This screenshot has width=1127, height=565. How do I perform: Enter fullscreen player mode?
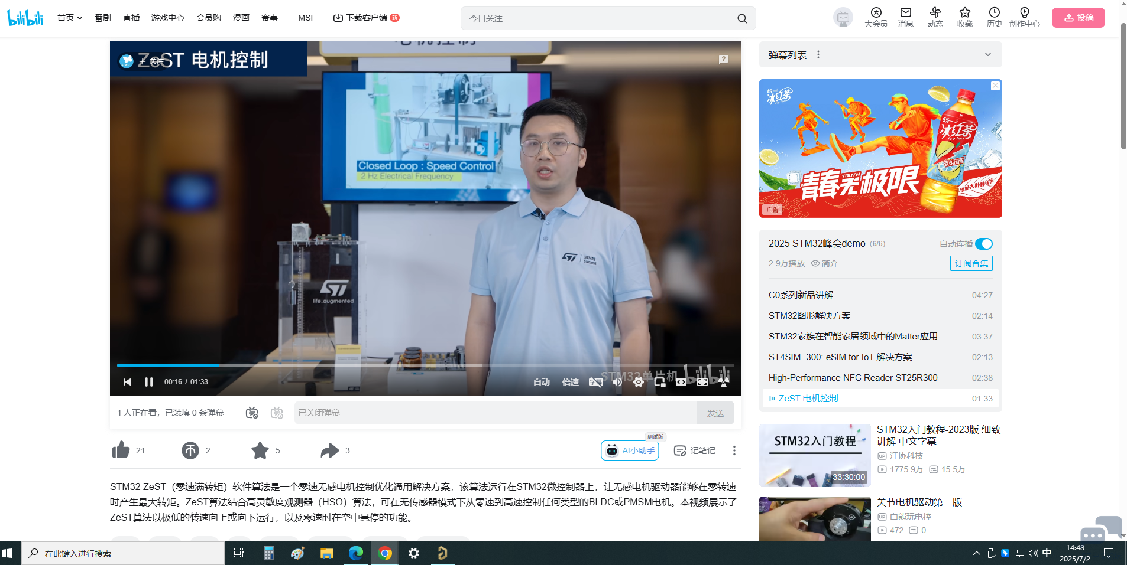tap(702, 382)
